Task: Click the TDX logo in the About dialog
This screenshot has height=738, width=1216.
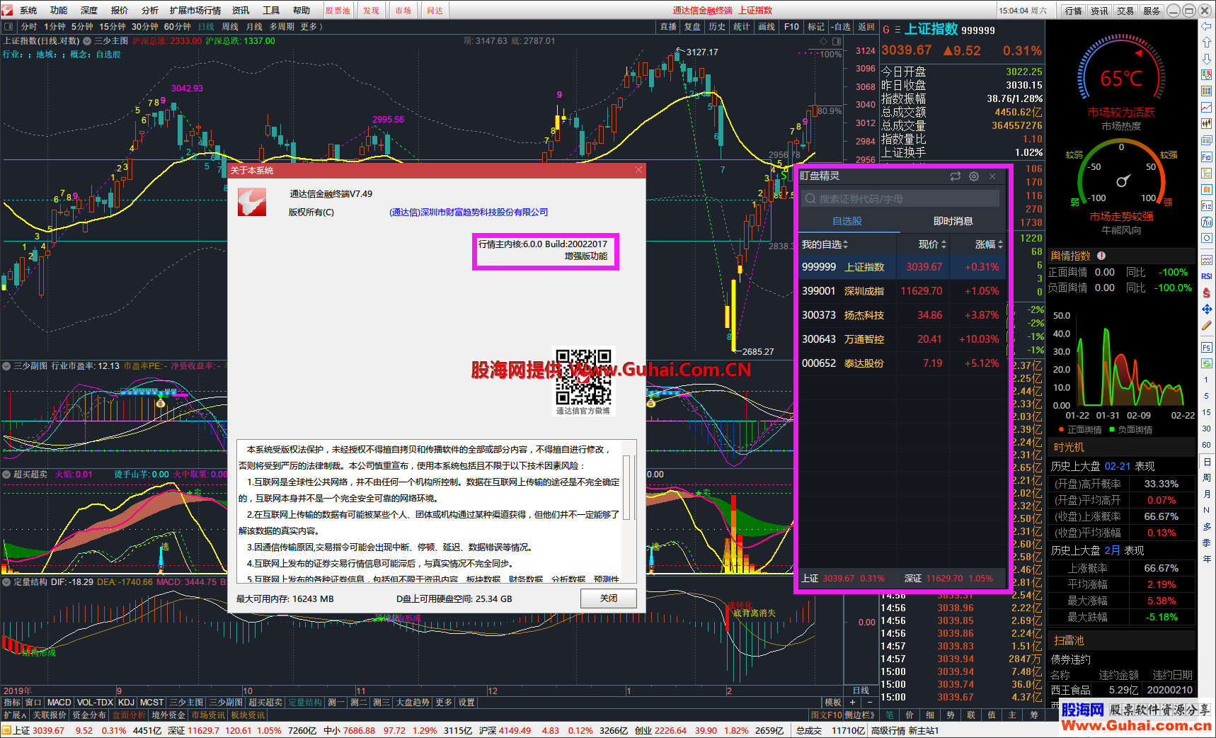Action: coord(252,202)
